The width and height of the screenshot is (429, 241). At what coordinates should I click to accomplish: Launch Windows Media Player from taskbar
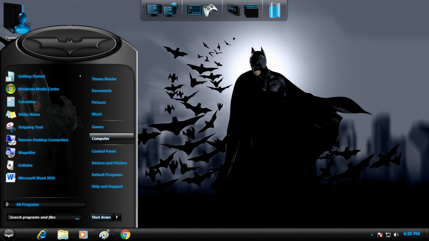coord(83,235)
